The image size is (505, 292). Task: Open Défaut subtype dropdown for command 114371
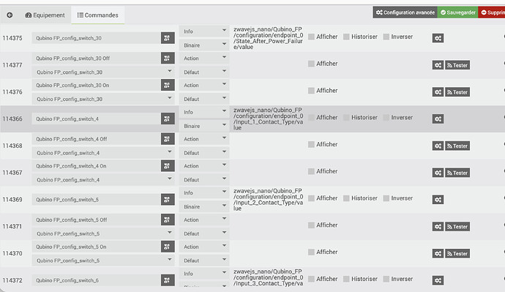204,233
